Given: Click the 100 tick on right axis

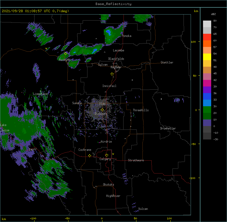Looking at the screenshot, I should [x=193, y=42].
